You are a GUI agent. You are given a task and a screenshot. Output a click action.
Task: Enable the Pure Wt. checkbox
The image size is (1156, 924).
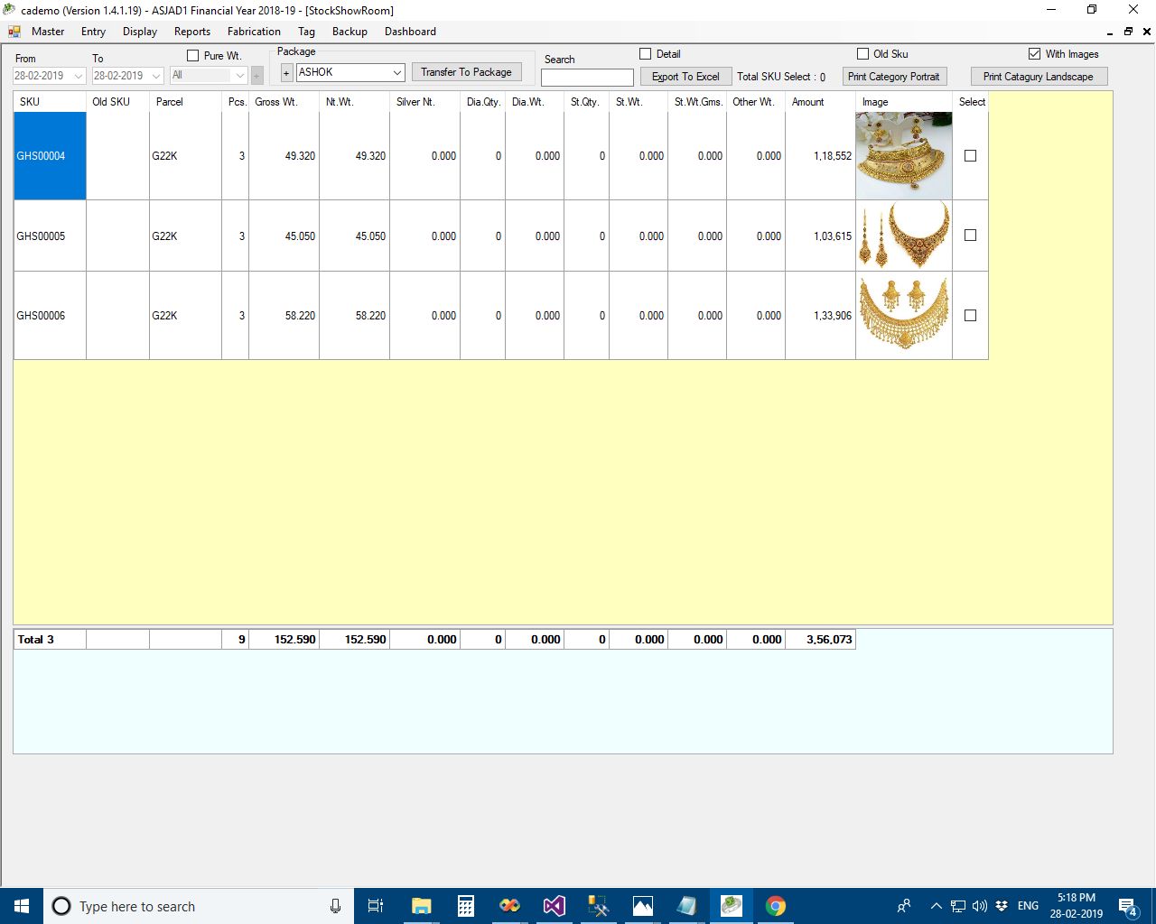click(192, 56)
